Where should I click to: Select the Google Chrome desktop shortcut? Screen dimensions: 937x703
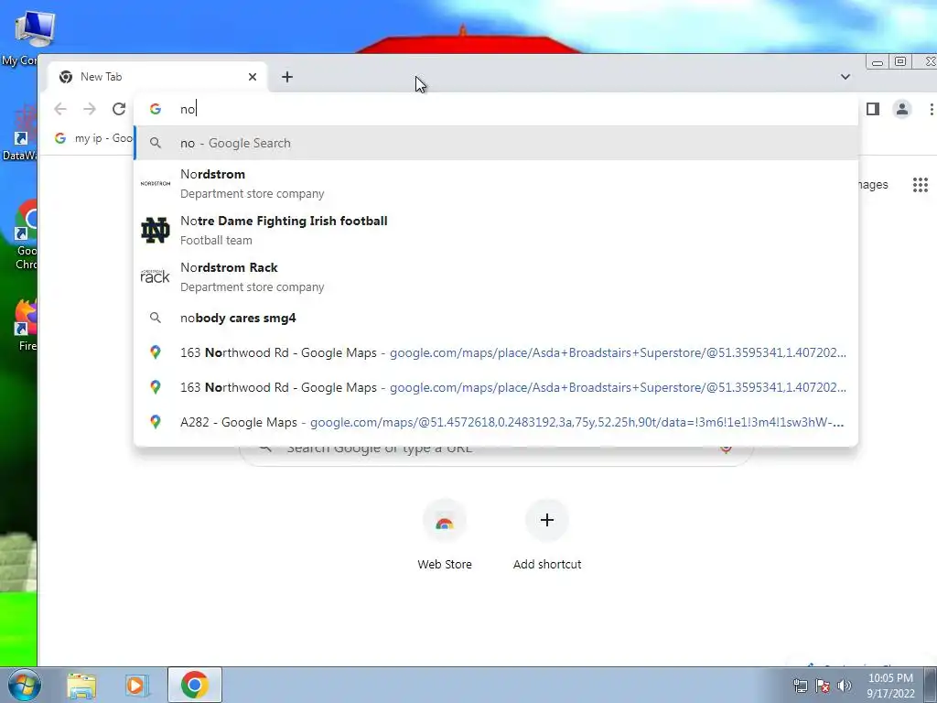click(25, 235)
